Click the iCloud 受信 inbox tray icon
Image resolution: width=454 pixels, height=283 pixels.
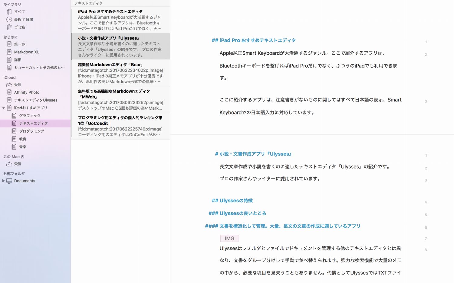click(9, 85)
